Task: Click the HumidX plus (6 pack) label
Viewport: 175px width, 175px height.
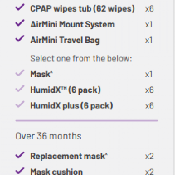Action: pos(71,106)
